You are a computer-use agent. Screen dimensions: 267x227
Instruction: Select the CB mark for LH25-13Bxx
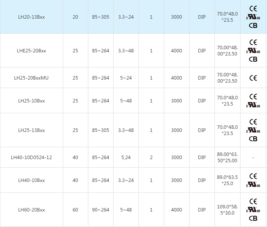253,139
